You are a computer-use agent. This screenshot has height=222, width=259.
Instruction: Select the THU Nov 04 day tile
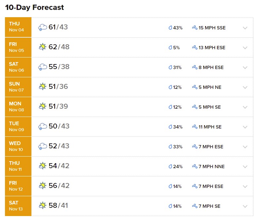(18, 27)
